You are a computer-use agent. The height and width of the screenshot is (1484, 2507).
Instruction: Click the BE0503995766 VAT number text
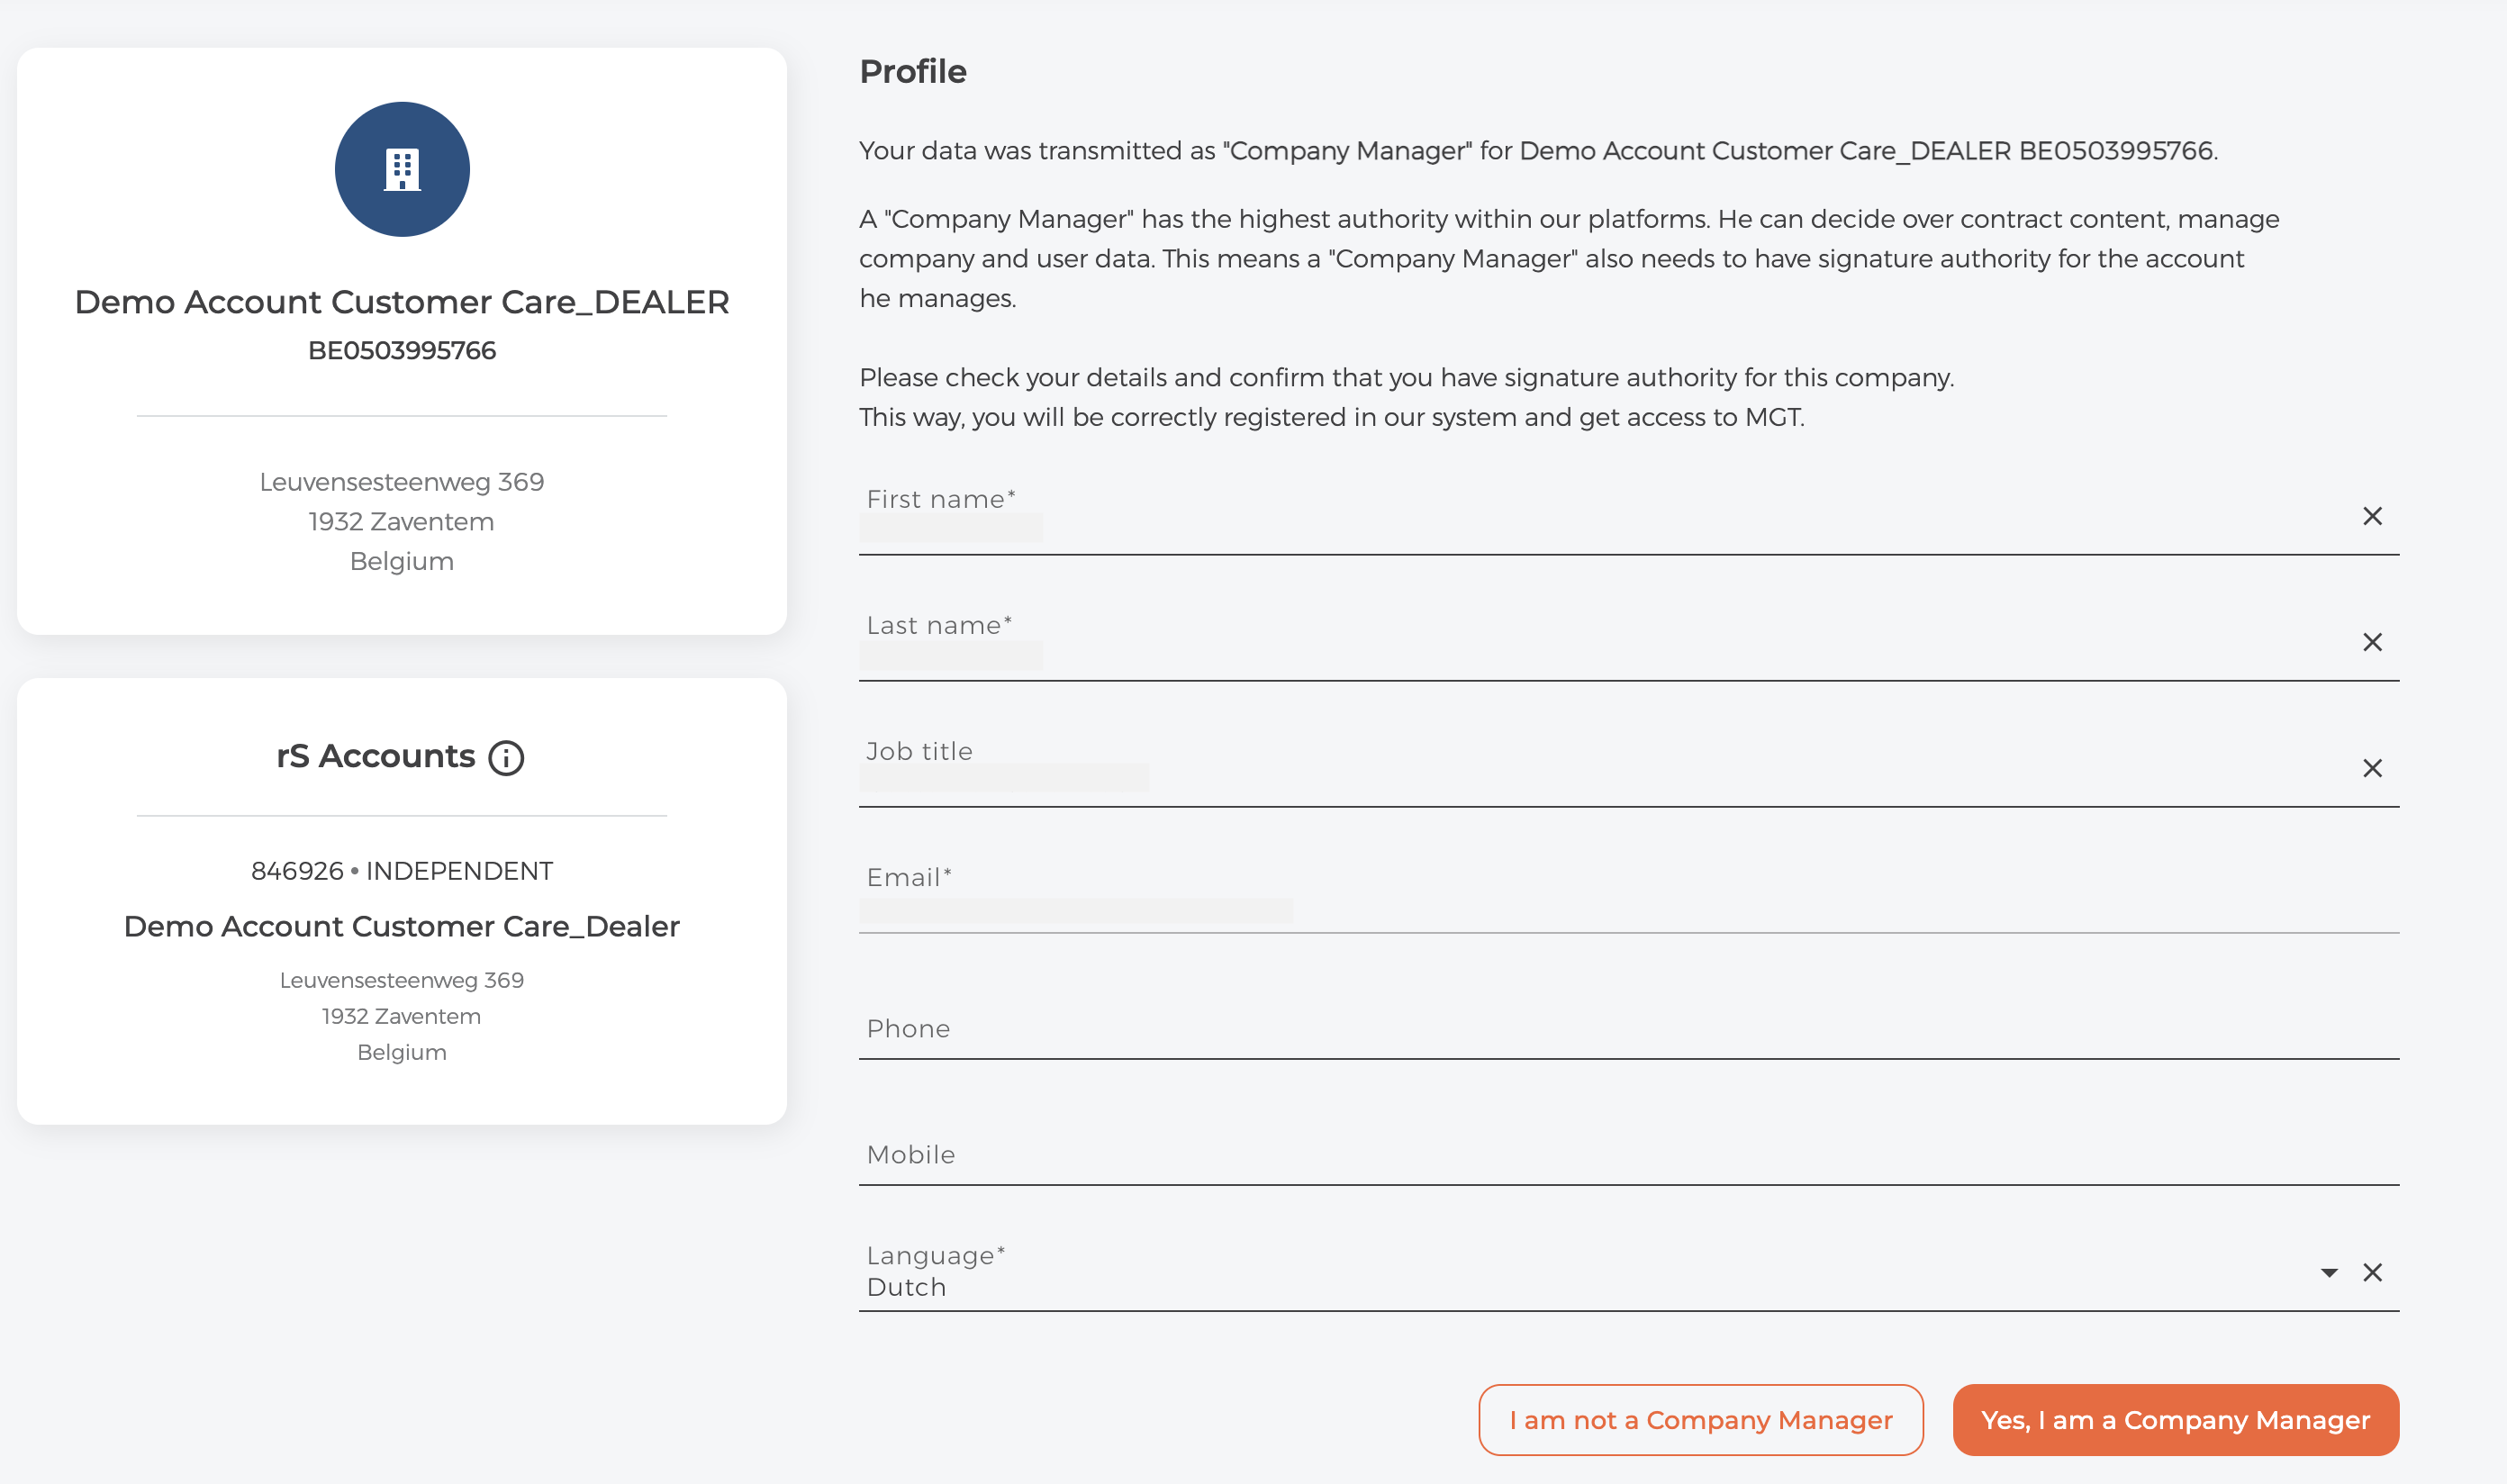coord(402,351)
